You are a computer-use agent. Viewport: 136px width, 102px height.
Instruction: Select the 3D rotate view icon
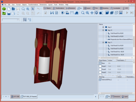[x=96, y=13]
